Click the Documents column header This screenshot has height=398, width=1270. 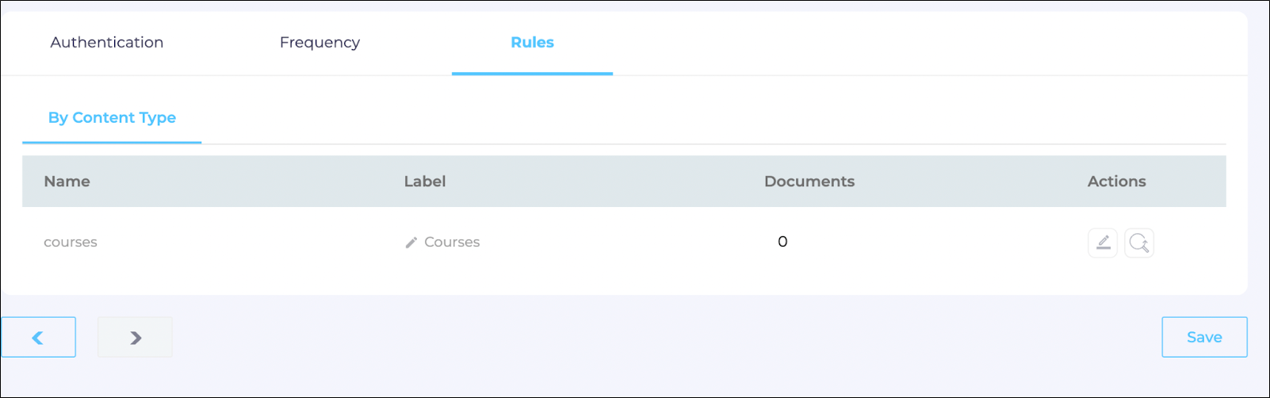[x=809, y=182]
